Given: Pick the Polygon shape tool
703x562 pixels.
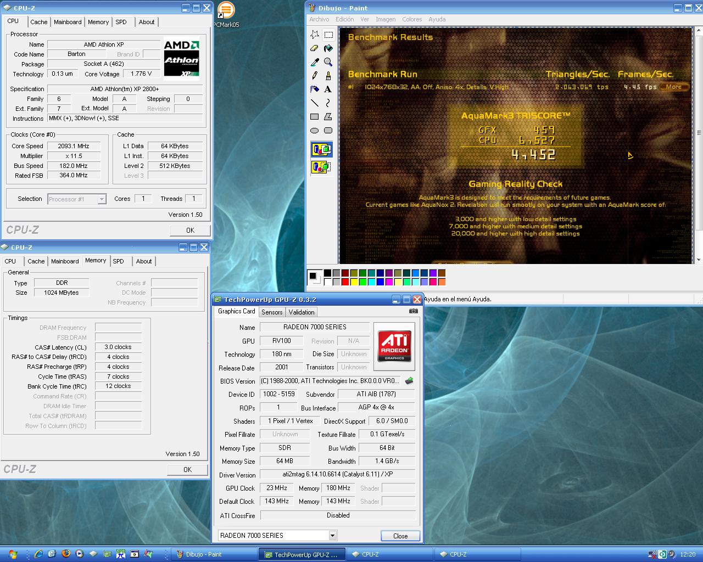Looking at the screenshot, I should click(328, 116).
